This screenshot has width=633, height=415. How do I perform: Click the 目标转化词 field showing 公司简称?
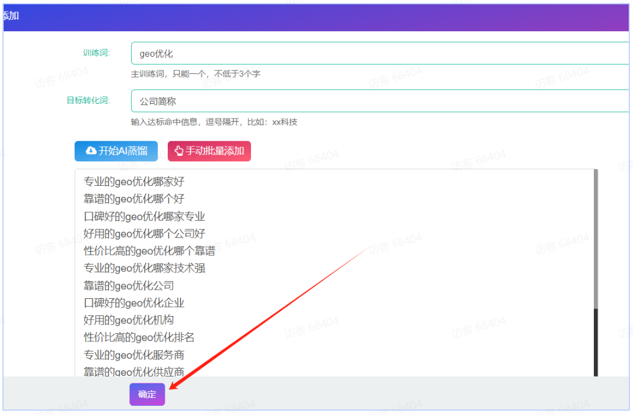click(x=380, y=101)
